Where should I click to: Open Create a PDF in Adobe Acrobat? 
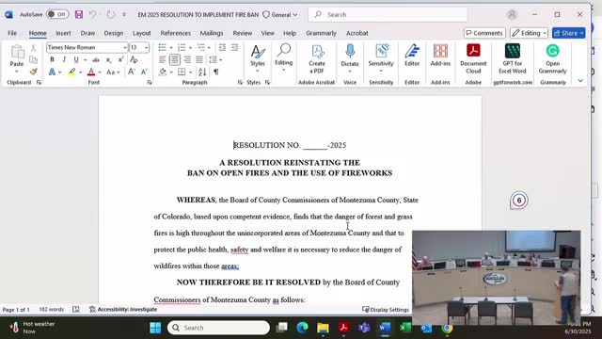(x=317, y=58)
